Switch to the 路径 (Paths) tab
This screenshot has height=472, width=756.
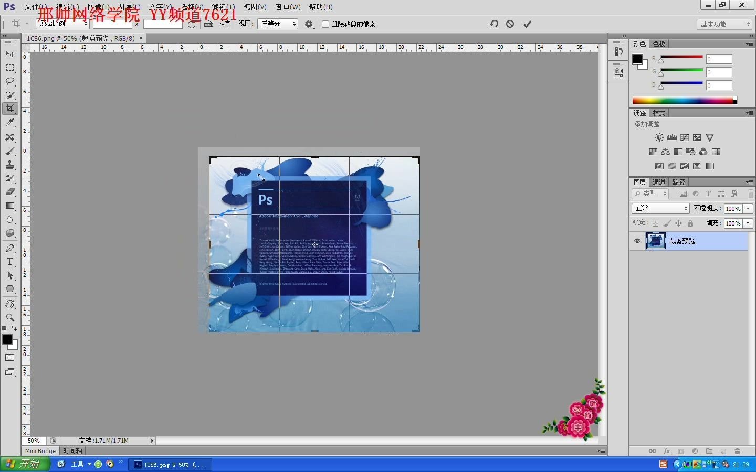(x=679, y=182)
